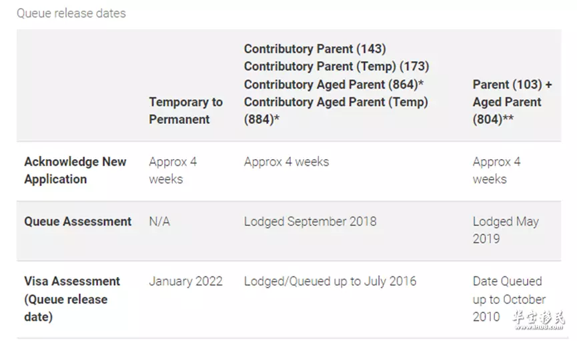Image resolution: width=577 pixels, height=341 pixels.
Task: Select the Visa Assessment (Queue release date) label
Action: [x=72, y=299]
